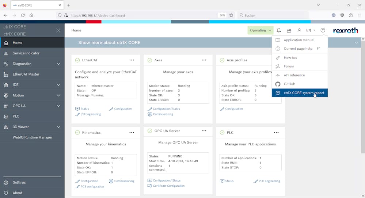Open EtherCAT Configuration link
The width and height of the screenshot is (365, 198).
(x=120, y=108)
